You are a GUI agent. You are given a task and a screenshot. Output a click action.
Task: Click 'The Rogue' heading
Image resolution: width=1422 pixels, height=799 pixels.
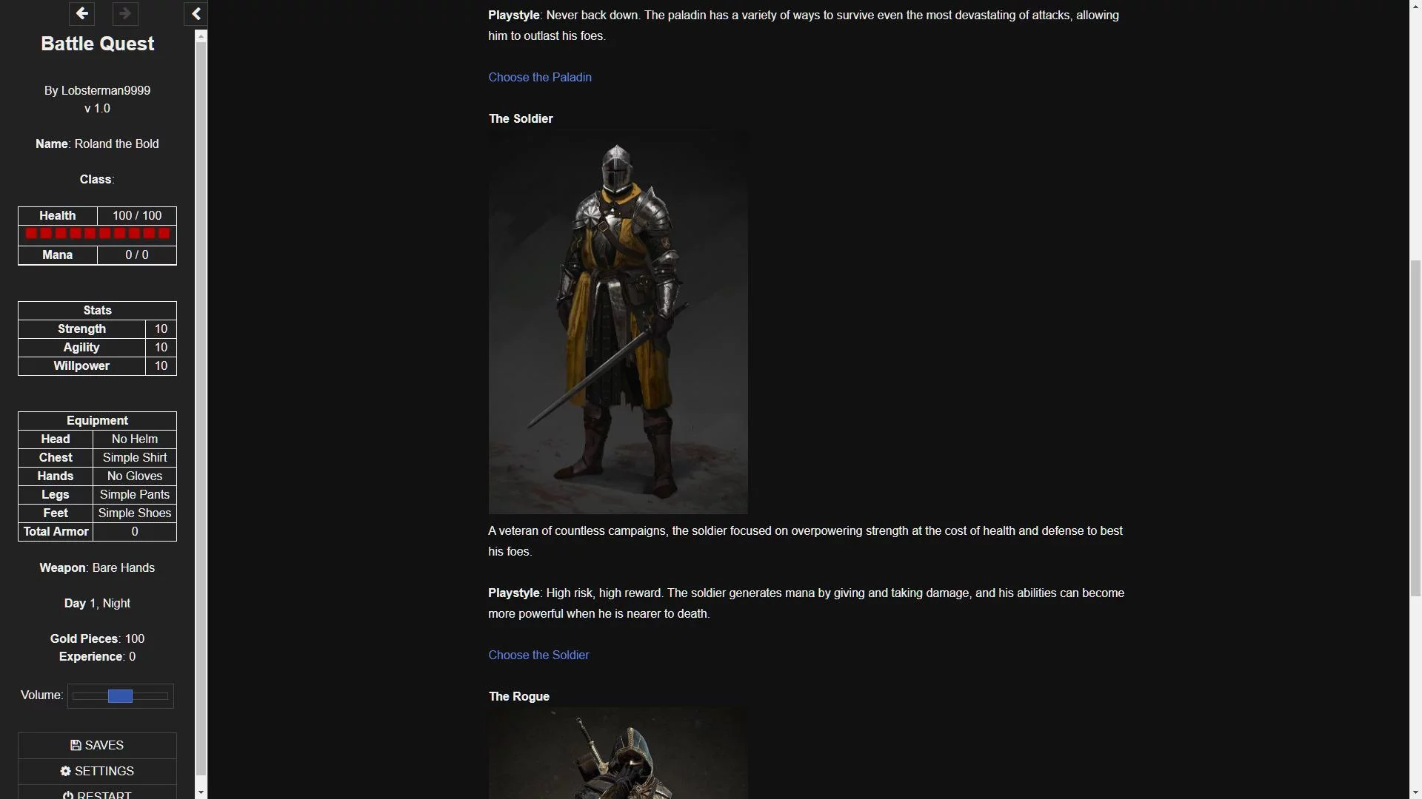(x=519, y=696)
